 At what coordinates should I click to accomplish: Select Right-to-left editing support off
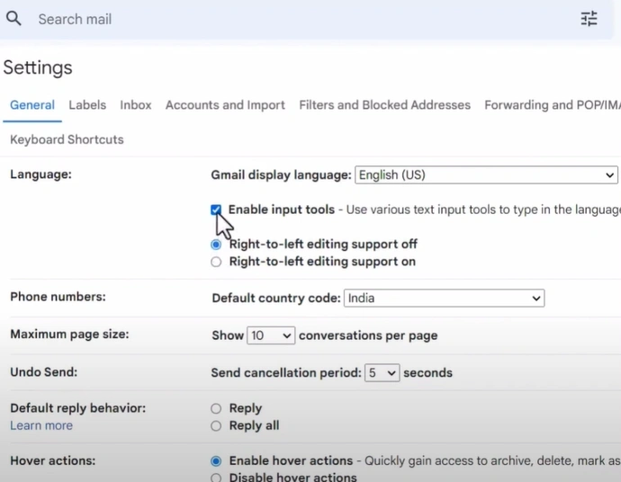(216, 245)
